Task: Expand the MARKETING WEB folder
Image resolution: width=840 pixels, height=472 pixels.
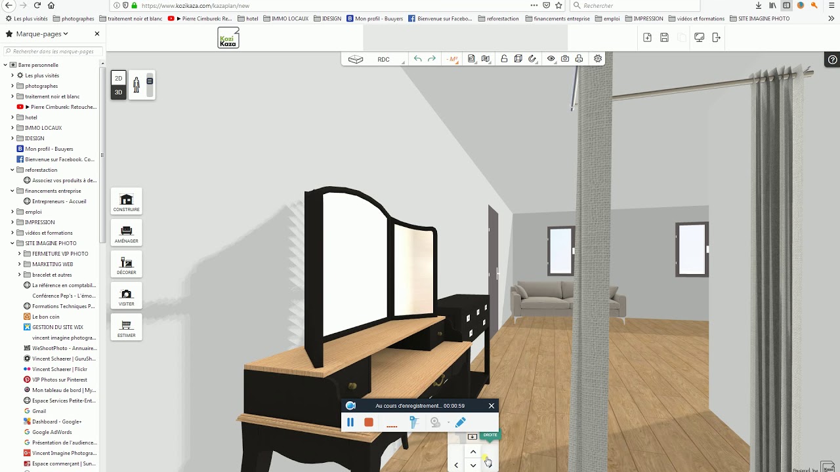Action: click(19, 264)
